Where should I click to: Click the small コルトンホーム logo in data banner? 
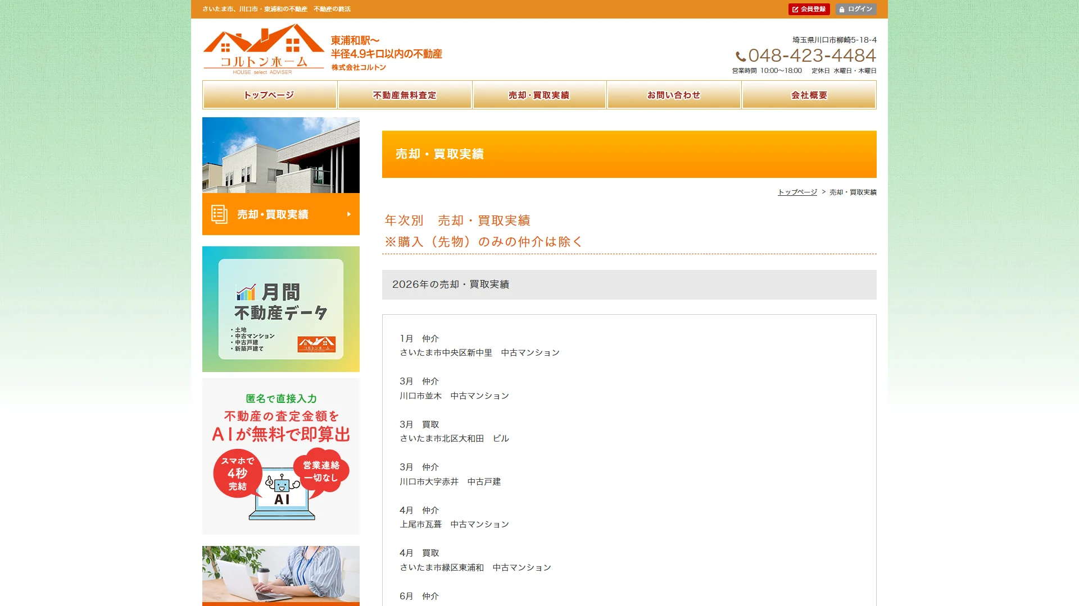click(x=316, y=344)
